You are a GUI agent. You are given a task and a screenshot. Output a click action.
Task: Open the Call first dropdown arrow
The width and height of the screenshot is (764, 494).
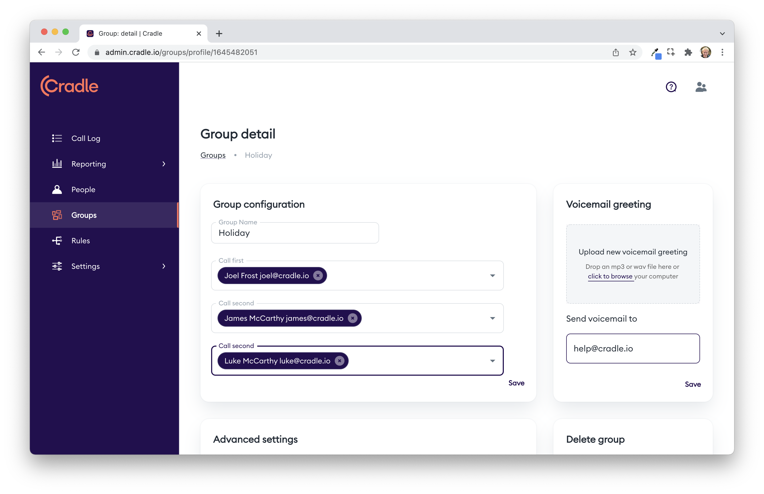coord(492,276)
